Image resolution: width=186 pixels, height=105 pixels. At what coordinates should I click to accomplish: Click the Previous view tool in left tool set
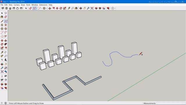click(x=6, y=71)
